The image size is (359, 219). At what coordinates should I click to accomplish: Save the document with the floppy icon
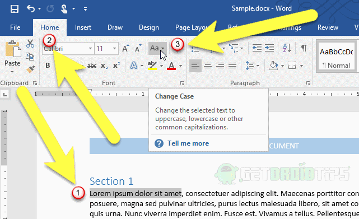[15, 9]
